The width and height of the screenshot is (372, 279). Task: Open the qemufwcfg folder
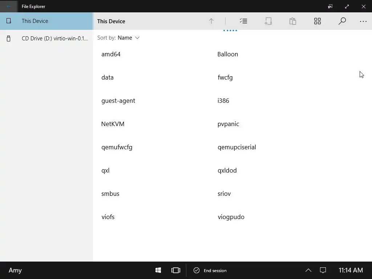click(117, 147)
